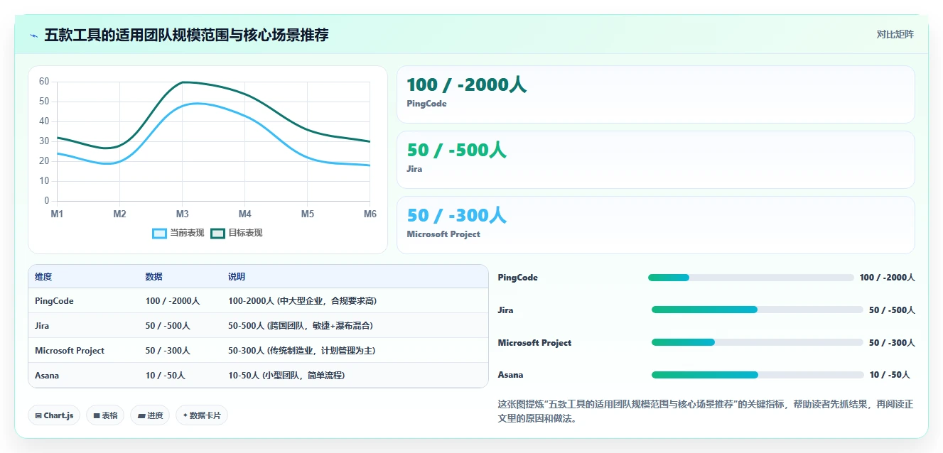Toggle the 当前表现 legend swatch

[160, 233]
